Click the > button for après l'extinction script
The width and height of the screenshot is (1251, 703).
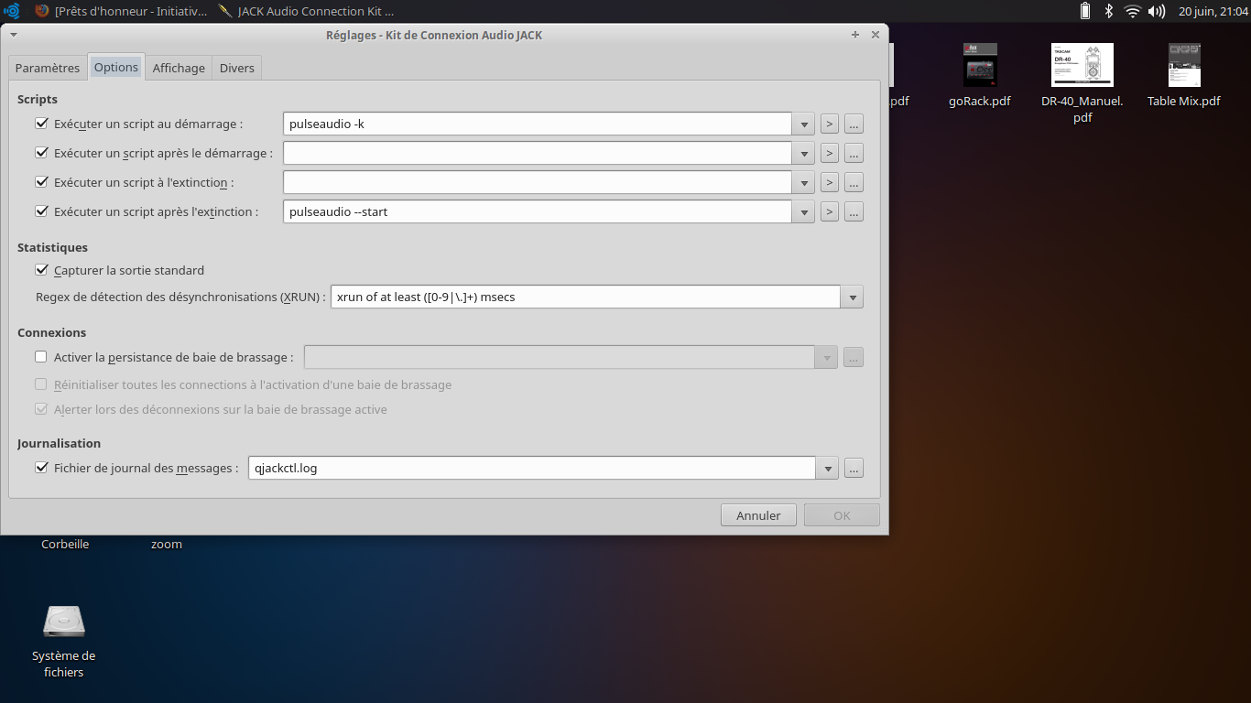coord(829,211)
